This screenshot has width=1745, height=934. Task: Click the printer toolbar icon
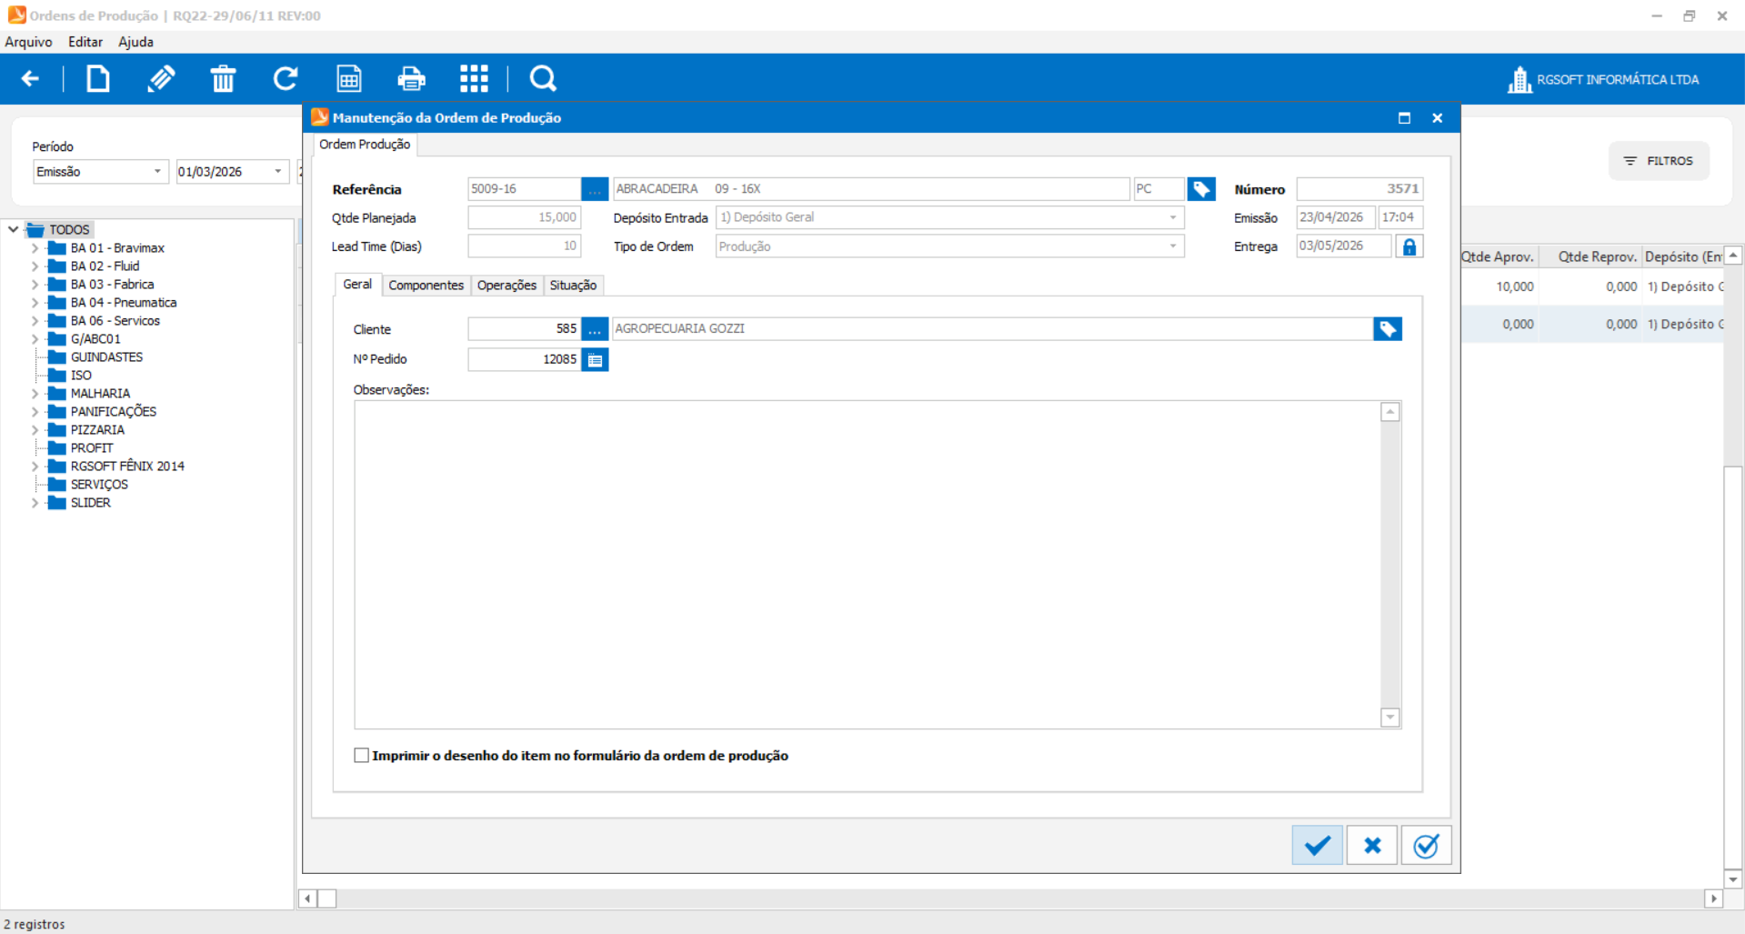[x=411, y=79]
